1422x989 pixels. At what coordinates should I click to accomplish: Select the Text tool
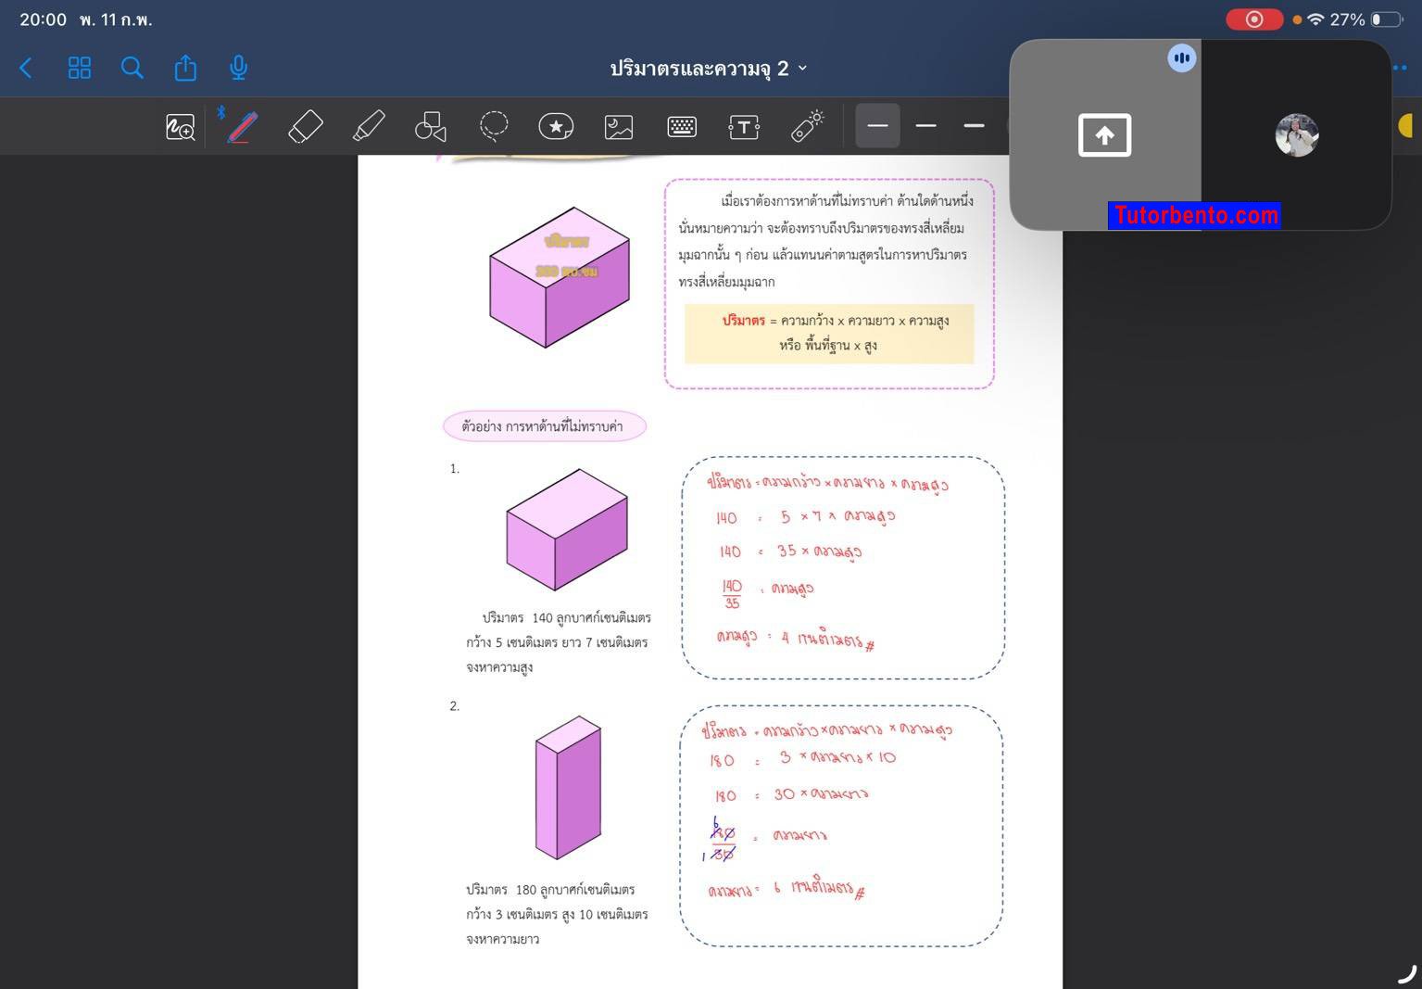[x=744, y=126]
